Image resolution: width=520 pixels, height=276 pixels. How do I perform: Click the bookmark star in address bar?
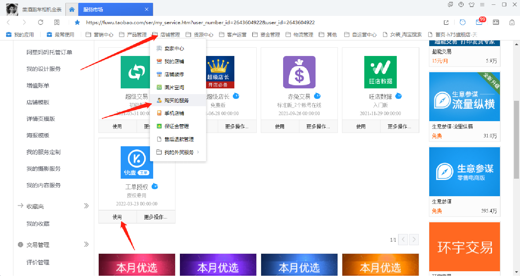click(77, 22)
